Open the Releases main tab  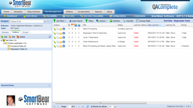point(18,12)
